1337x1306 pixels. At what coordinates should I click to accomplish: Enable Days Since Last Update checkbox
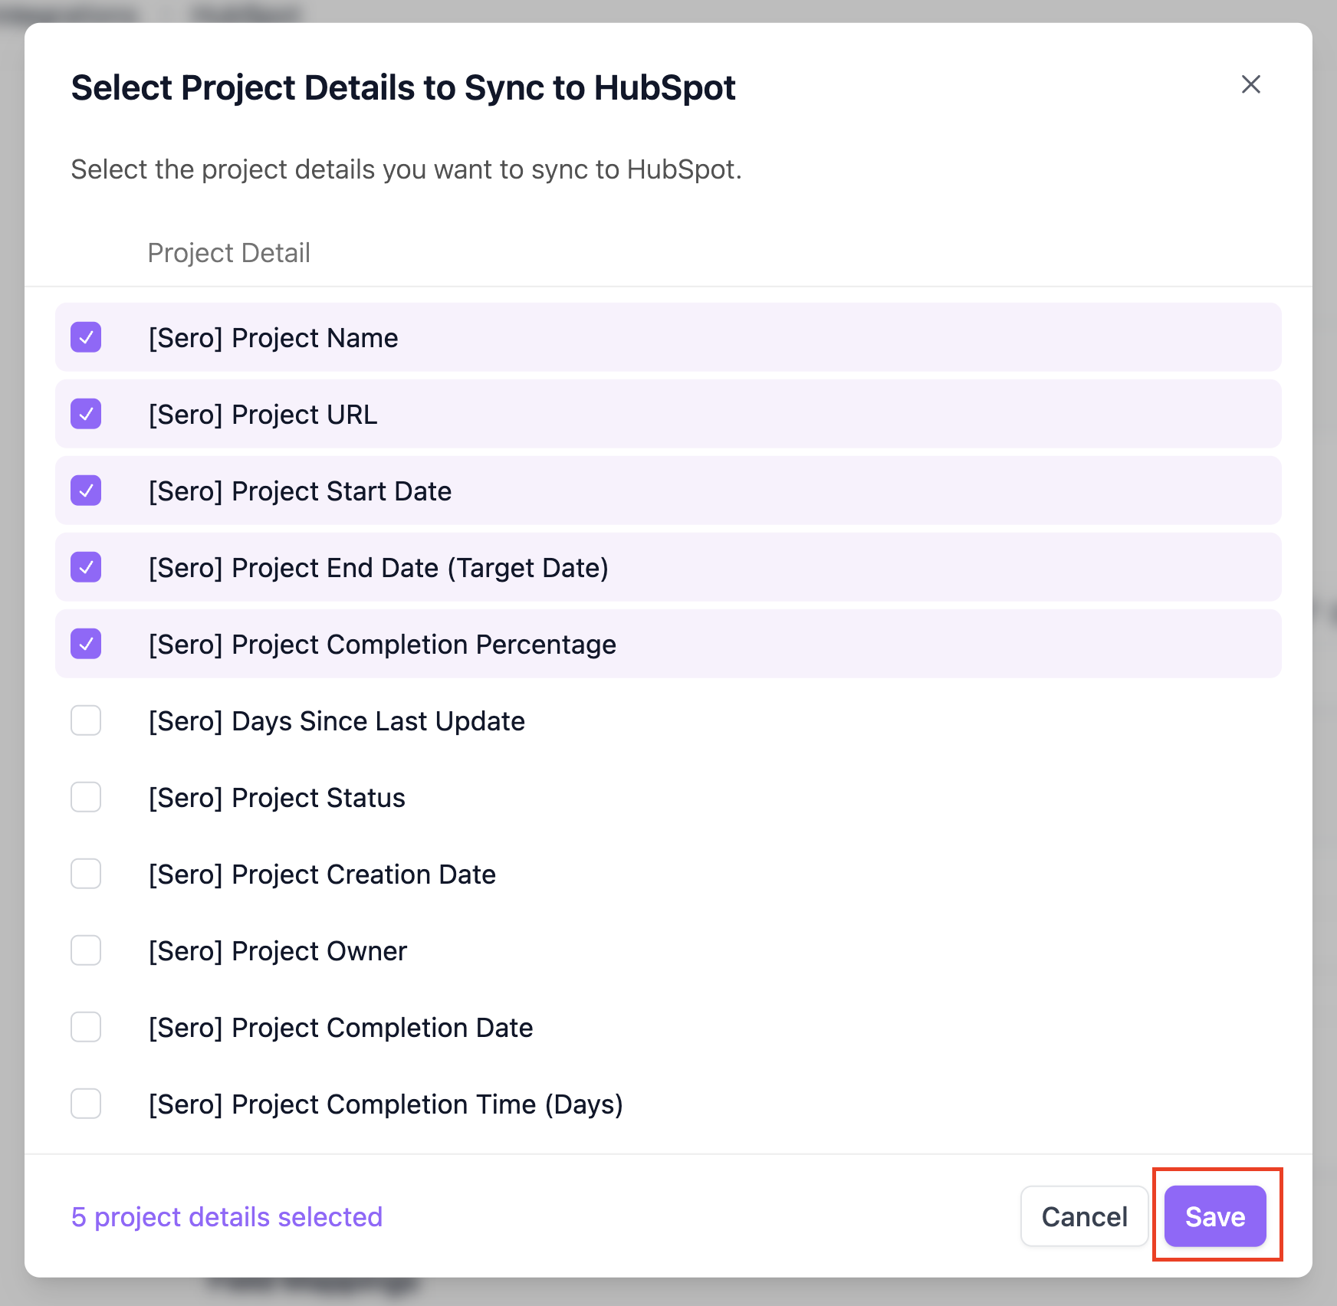click(86, 720)
